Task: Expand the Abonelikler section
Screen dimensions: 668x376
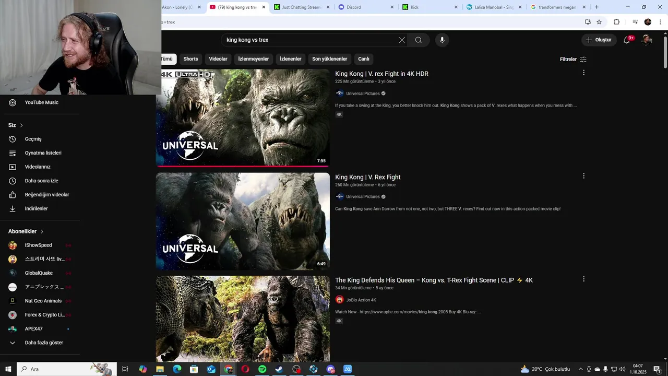Action: click(x=26, y=231)
